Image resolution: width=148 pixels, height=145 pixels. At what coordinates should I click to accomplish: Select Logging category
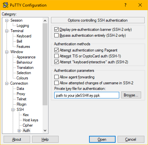pos(23,26)
